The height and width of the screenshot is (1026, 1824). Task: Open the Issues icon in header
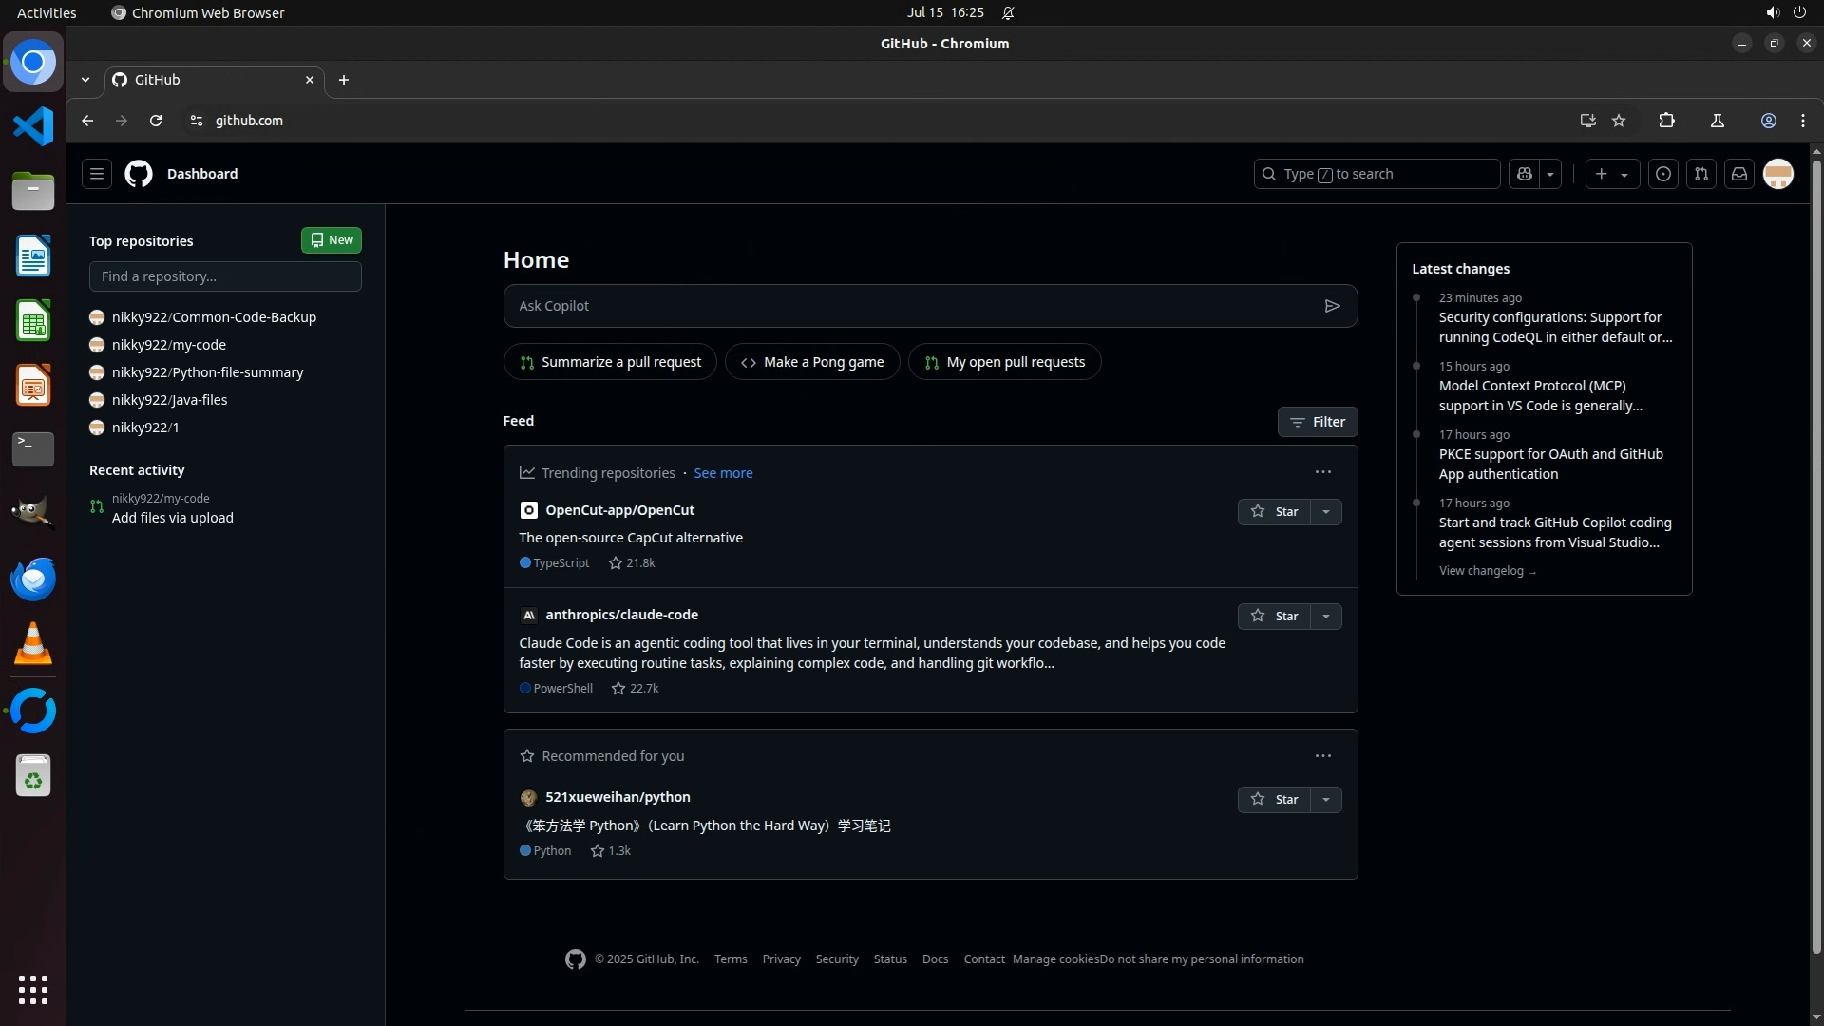point(1662,174)
